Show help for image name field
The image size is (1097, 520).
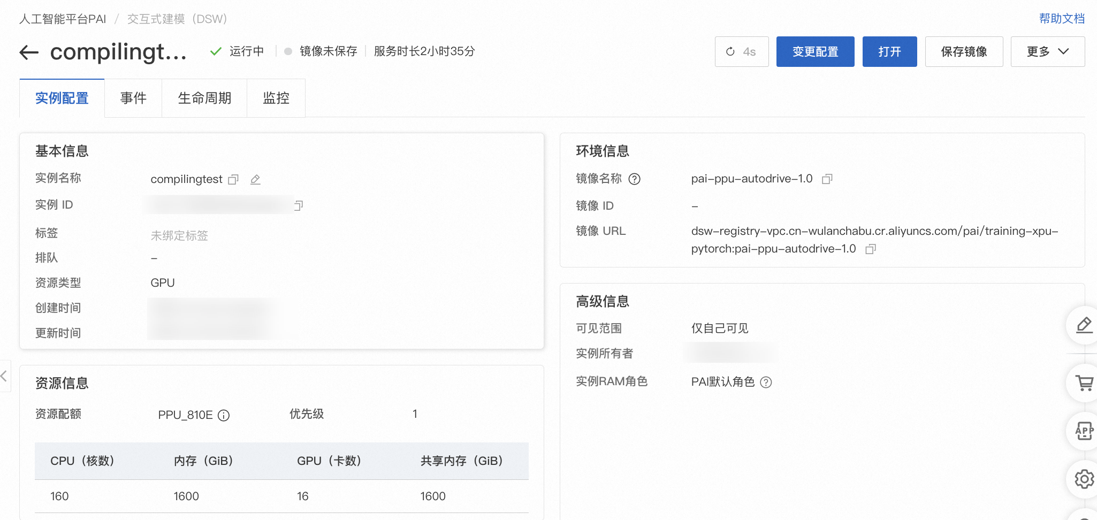click(634, 179)
